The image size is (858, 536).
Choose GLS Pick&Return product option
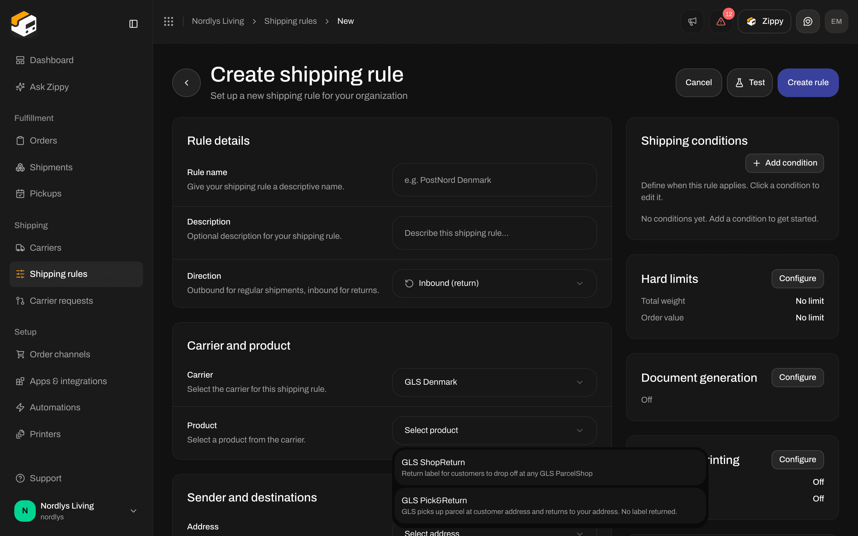(550, 506)
